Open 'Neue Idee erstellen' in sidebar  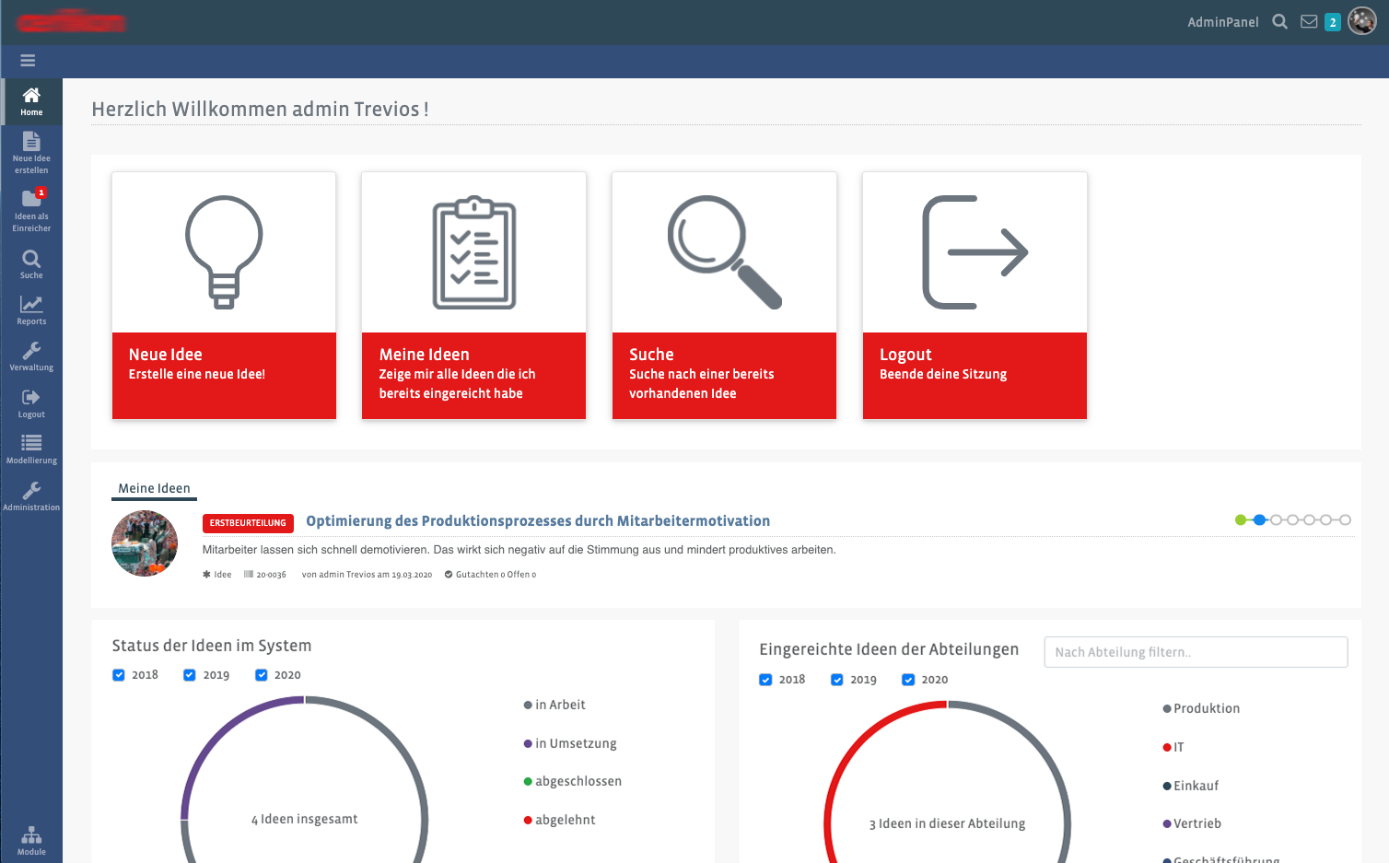[31, 152]
